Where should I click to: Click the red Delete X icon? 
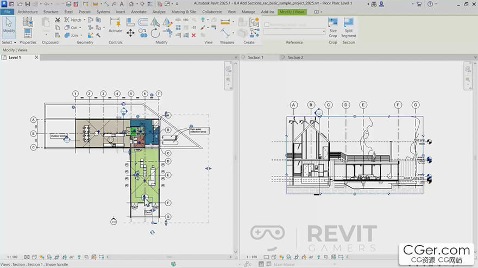click(193, 35)
